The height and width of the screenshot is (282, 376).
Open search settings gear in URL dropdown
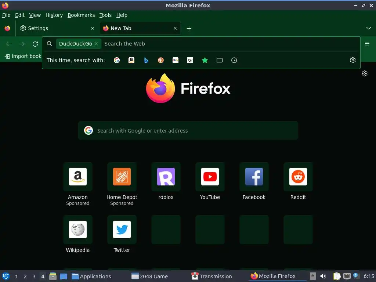tap(353, 60)
